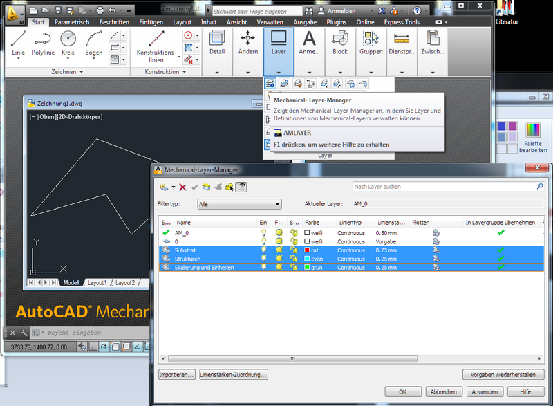Click the undo arrow in quick access toolbar

point(113,10)
